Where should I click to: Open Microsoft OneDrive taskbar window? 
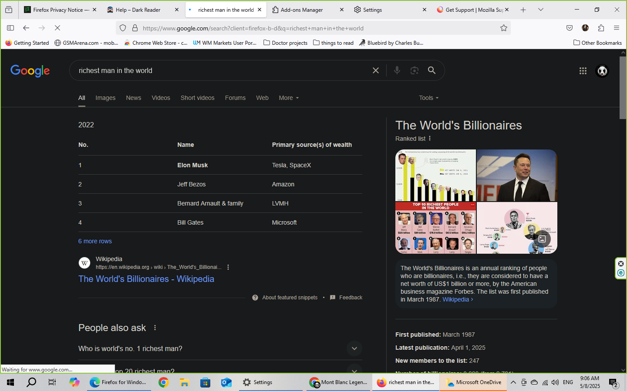(473, 382)
